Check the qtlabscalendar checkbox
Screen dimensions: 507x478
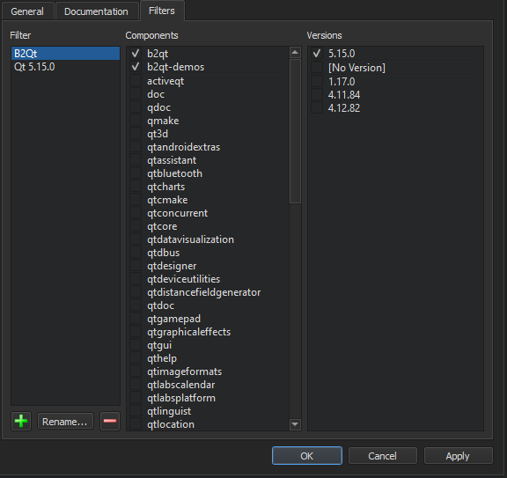(136, 385)
